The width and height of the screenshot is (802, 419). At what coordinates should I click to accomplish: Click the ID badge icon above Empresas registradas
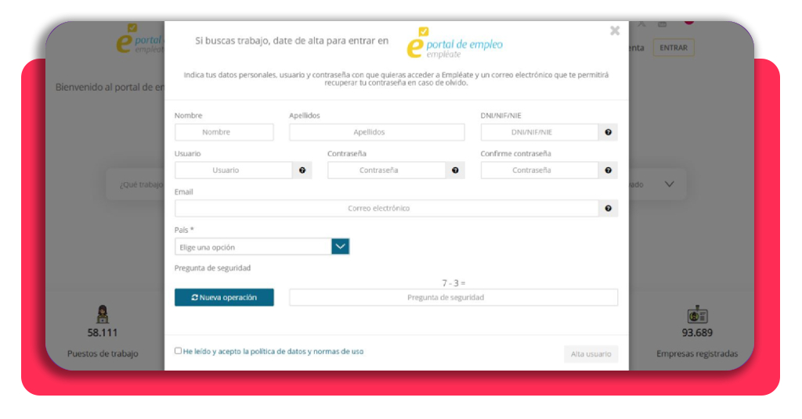coord(697,315)
